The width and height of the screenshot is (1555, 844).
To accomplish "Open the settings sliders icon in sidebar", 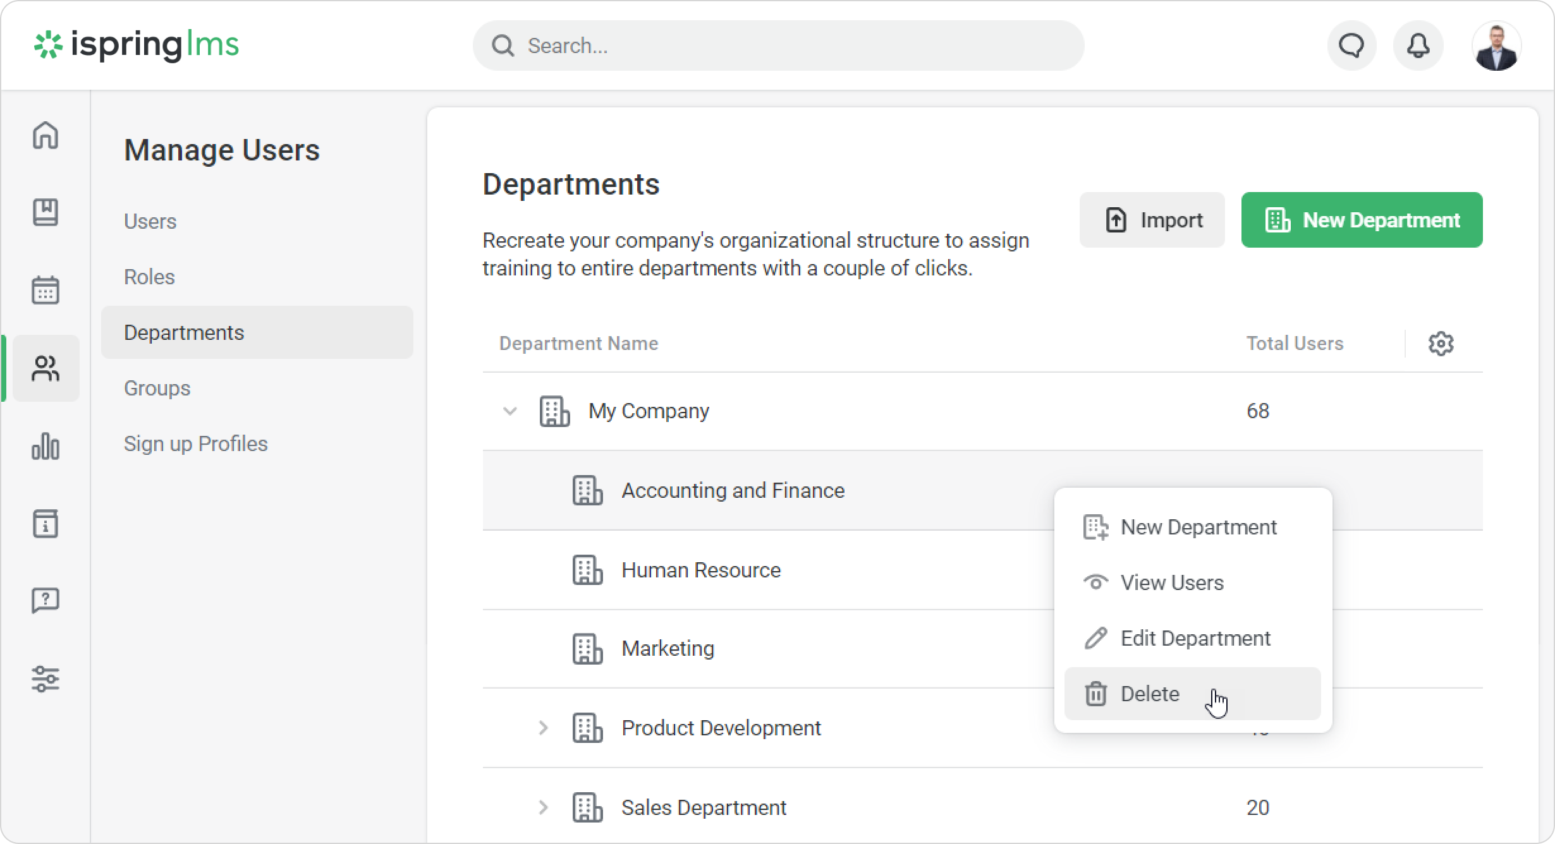I will pos(46,679).
